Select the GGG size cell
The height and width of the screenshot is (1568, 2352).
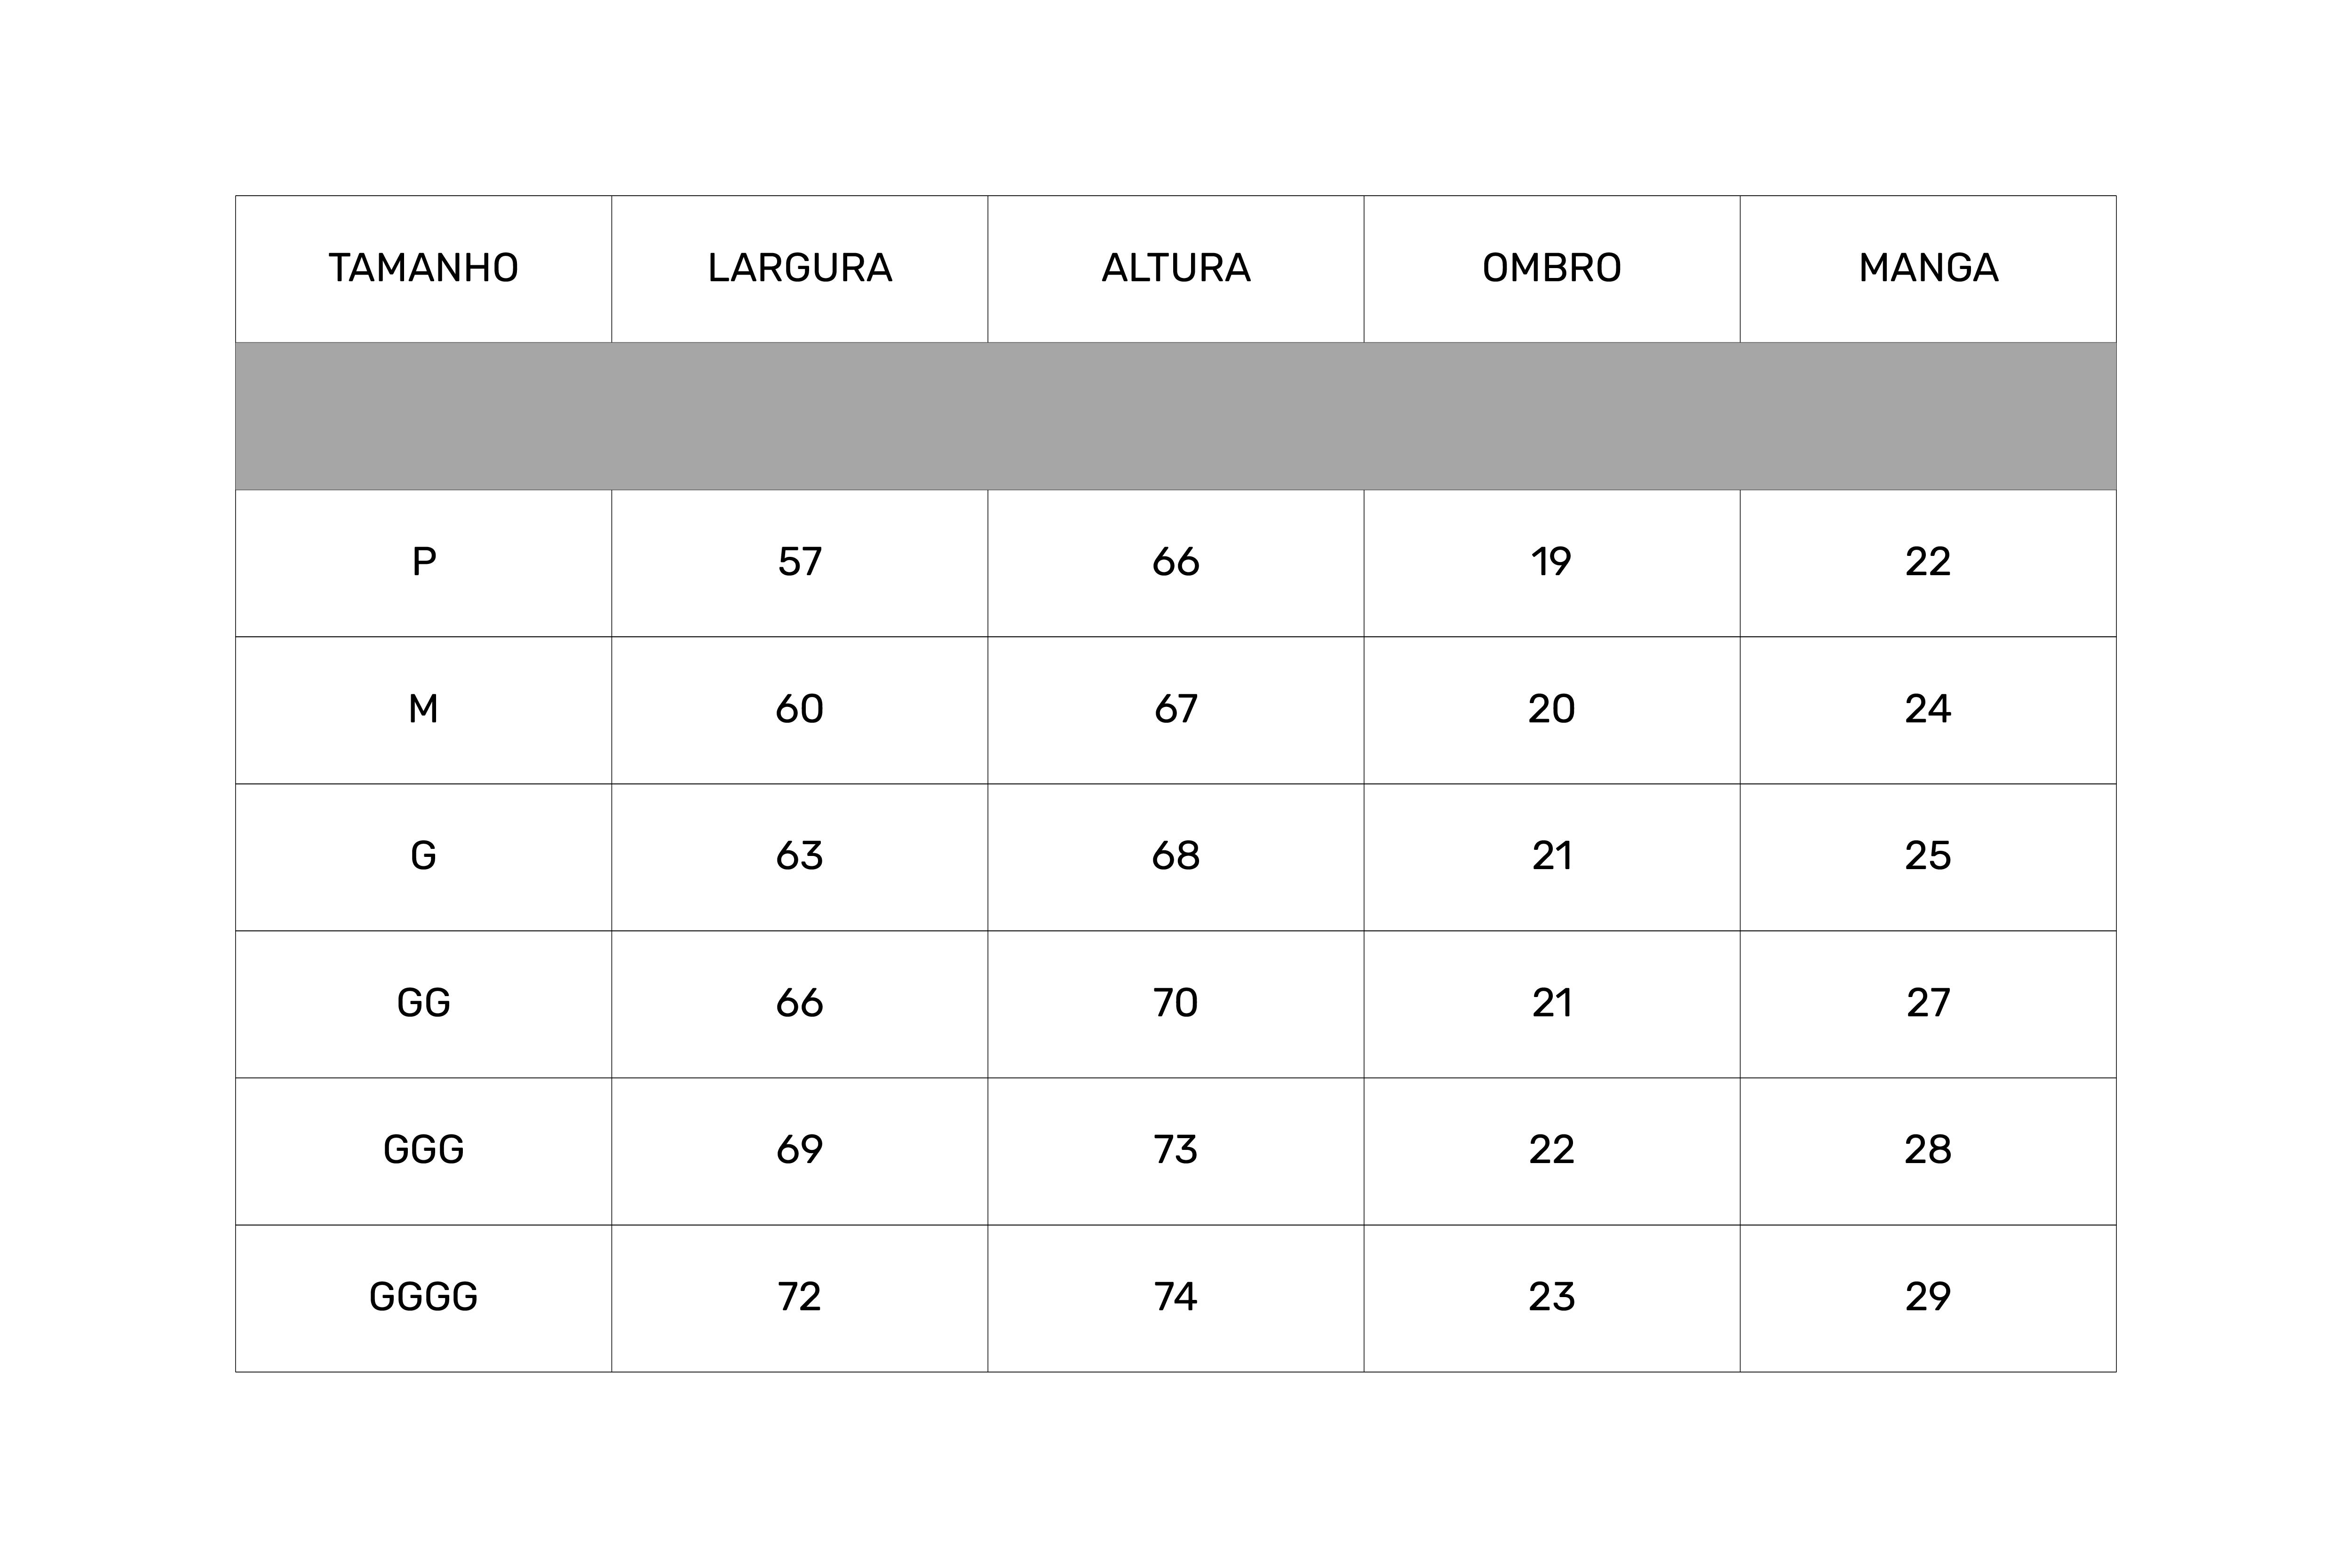423,1150
